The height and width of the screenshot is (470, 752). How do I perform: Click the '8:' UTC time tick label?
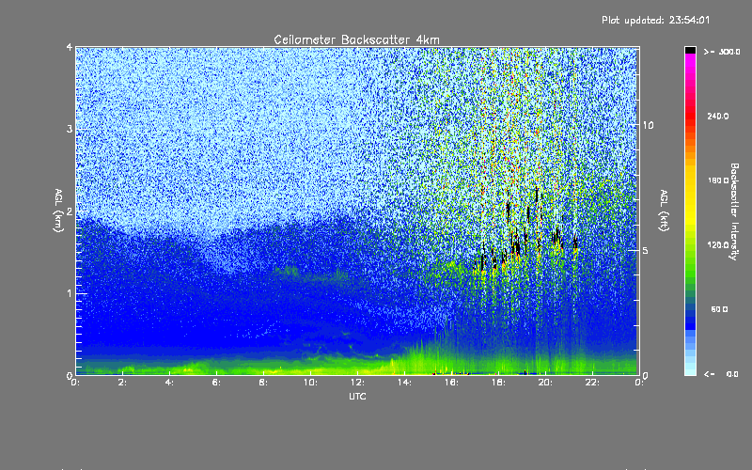[x=263, y=383]
